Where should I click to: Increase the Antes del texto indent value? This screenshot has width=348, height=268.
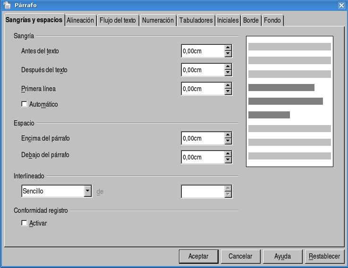pyautogui.click(x=228, y=48)
